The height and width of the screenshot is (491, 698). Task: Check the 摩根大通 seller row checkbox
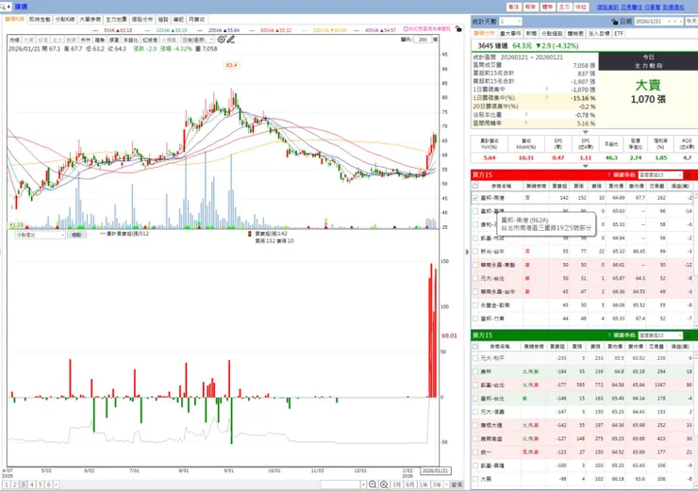pos(475,425)
